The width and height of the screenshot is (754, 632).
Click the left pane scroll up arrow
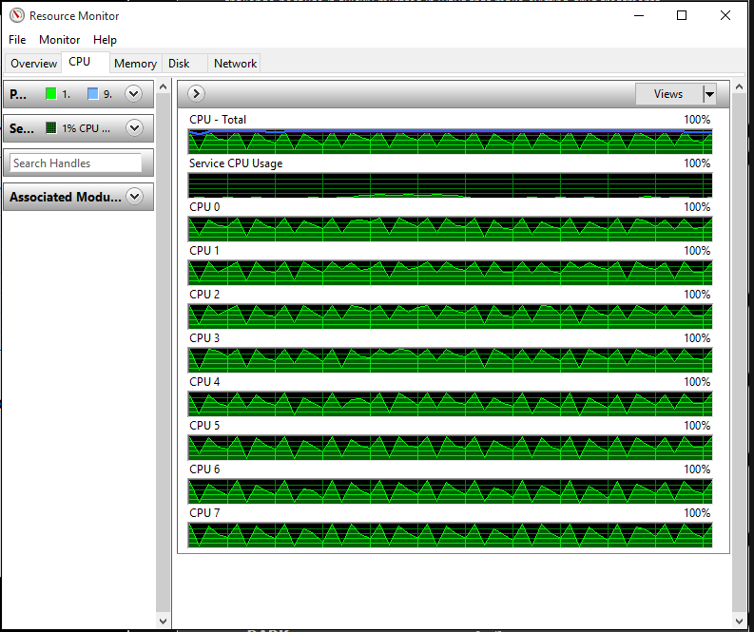(163, 87)
